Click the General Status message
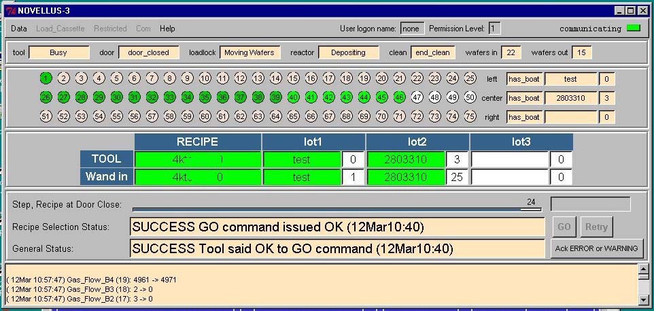This screenshot has width=654, height=311. click(x=337, y=248)
